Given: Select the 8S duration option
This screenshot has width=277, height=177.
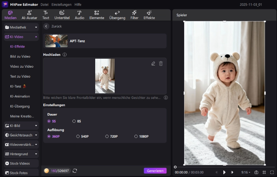Looking at the screenshot, I should 74,121.
